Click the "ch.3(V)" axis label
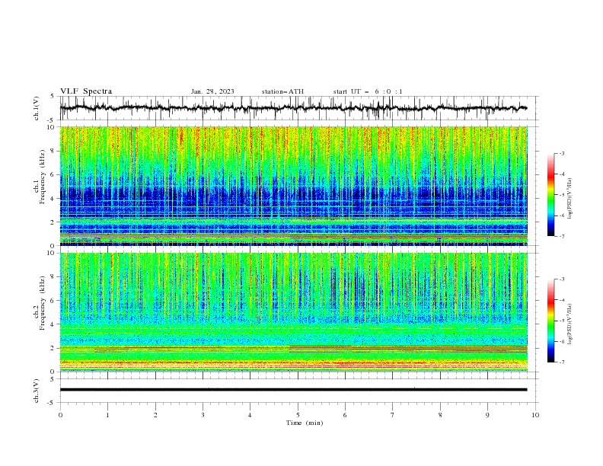The width and height of the screenshot is (603, 466). [37, 391]
